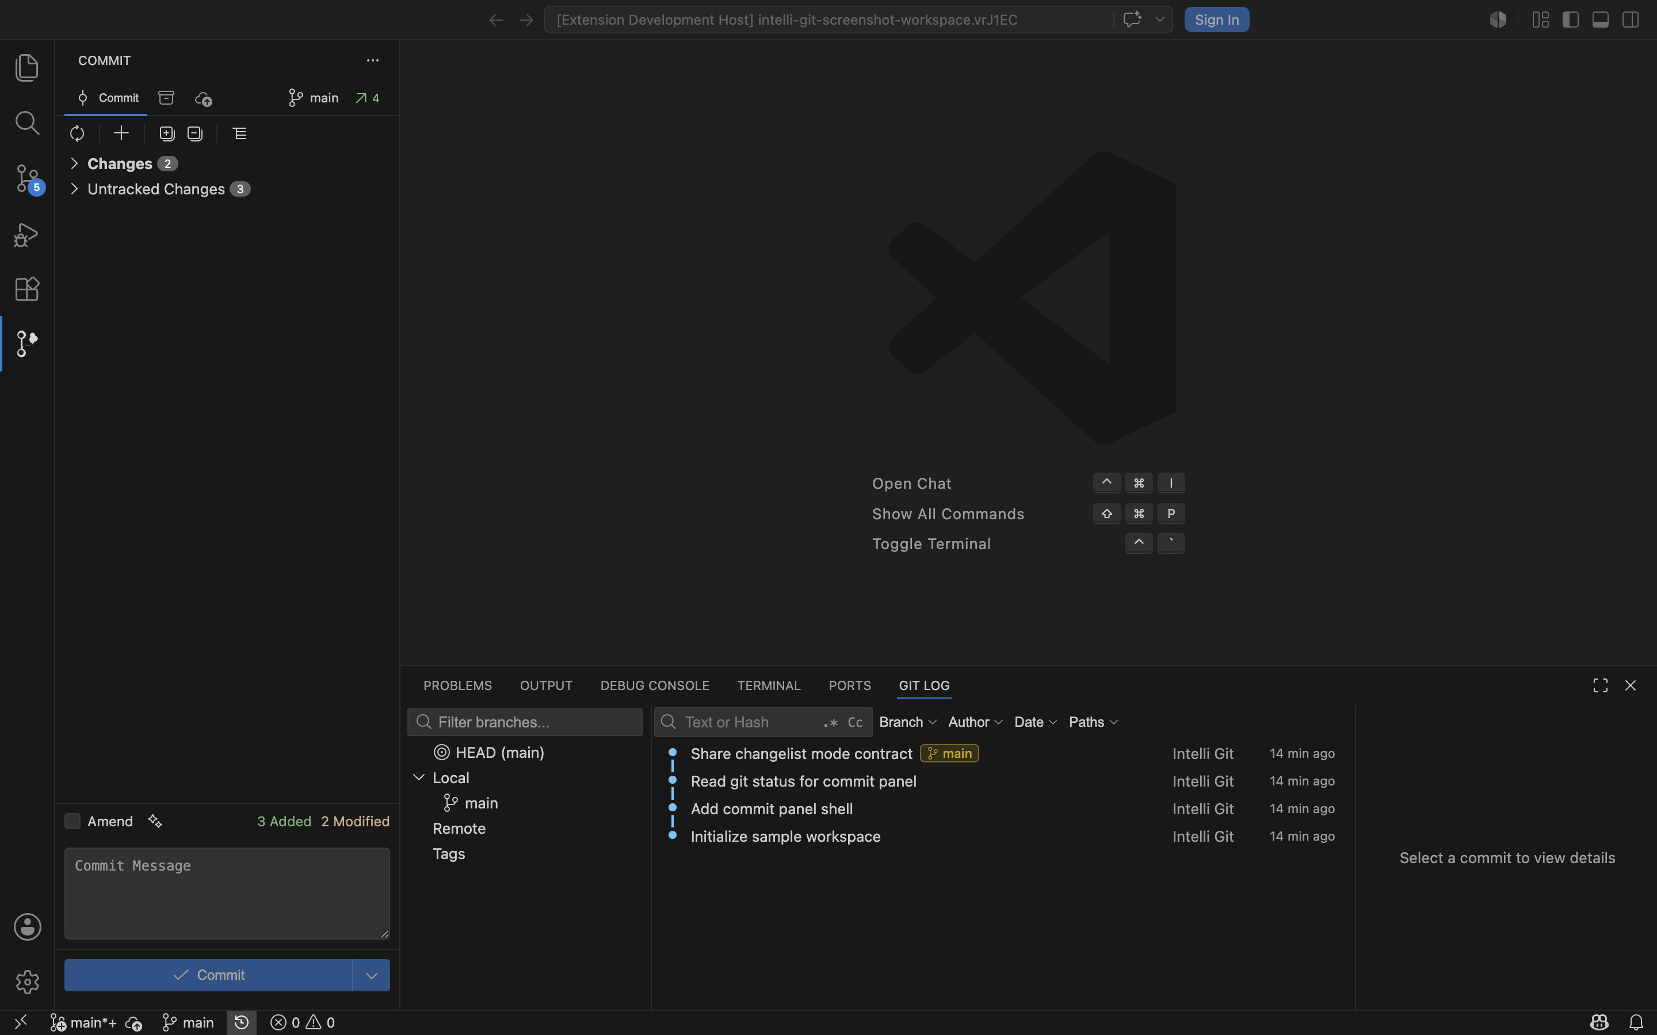Screen dimensions: 1657x1035
Task: Click the Sign In button
Action: click(x=1217, y=20)
